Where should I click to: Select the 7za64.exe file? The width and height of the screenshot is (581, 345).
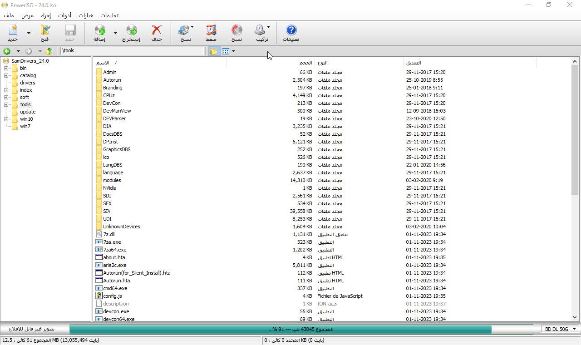coord(114,250)
